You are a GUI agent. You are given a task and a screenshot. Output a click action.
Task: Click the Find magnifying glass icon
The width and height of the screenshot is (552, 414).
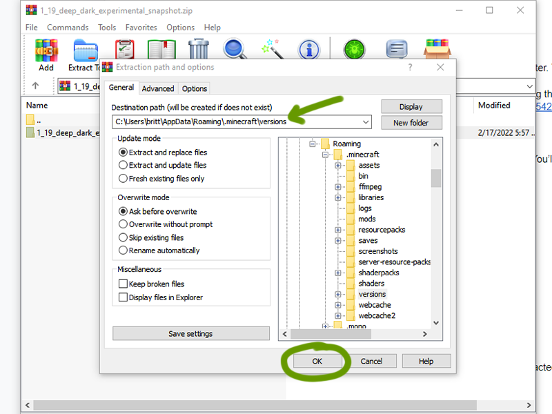click(235, 49)
